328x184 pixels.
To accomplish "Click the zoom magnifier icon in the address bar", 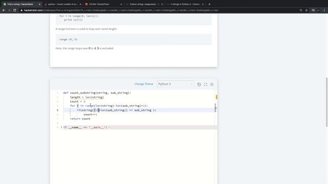I will (x=301, y=10).
